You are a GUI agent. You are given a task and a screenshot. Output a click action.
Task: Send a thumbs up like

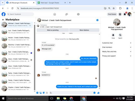click(x=98, y=93)
